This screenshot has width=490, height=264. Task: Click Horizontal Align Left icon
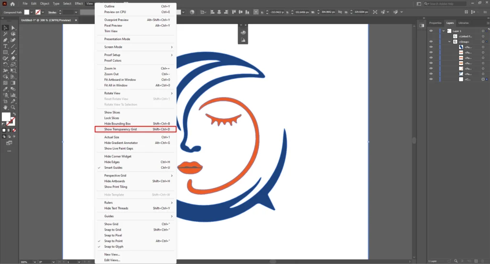point(212,12)
